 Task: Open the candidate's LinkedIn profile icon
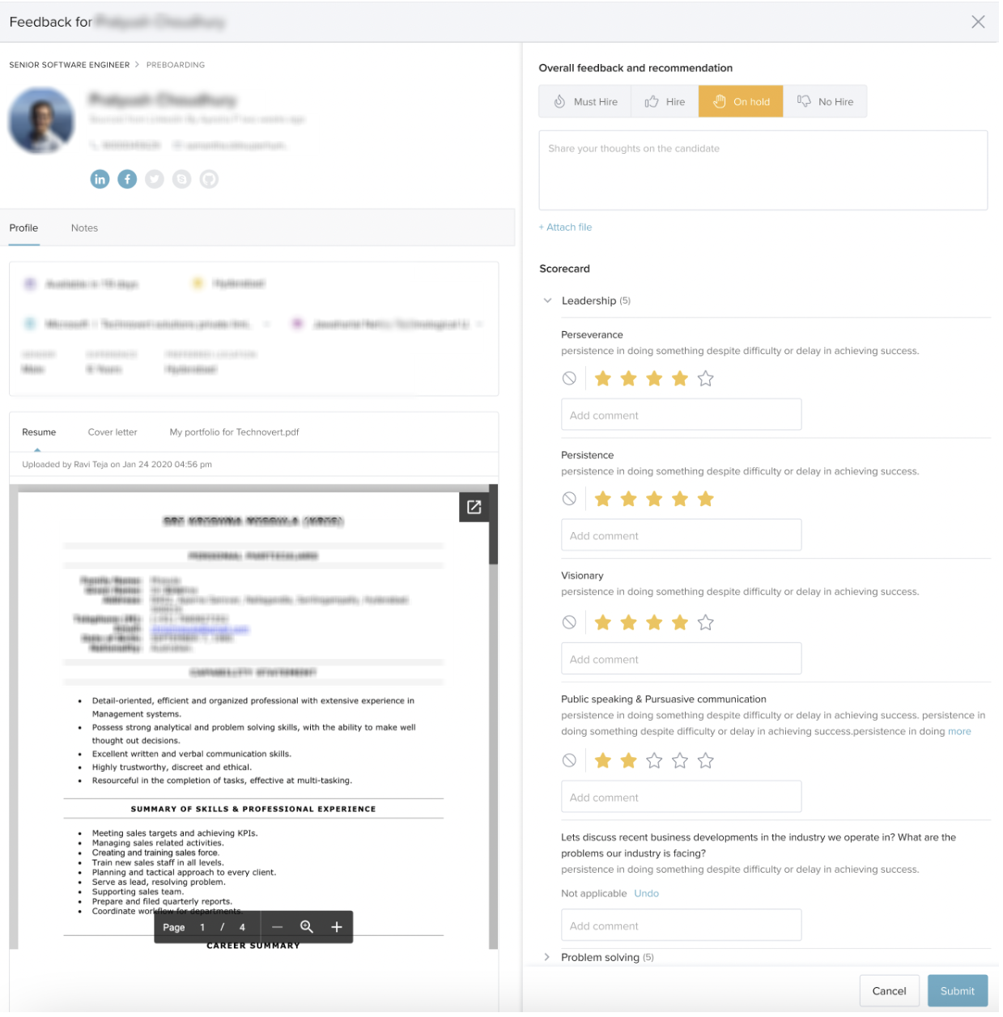point(100,180)
